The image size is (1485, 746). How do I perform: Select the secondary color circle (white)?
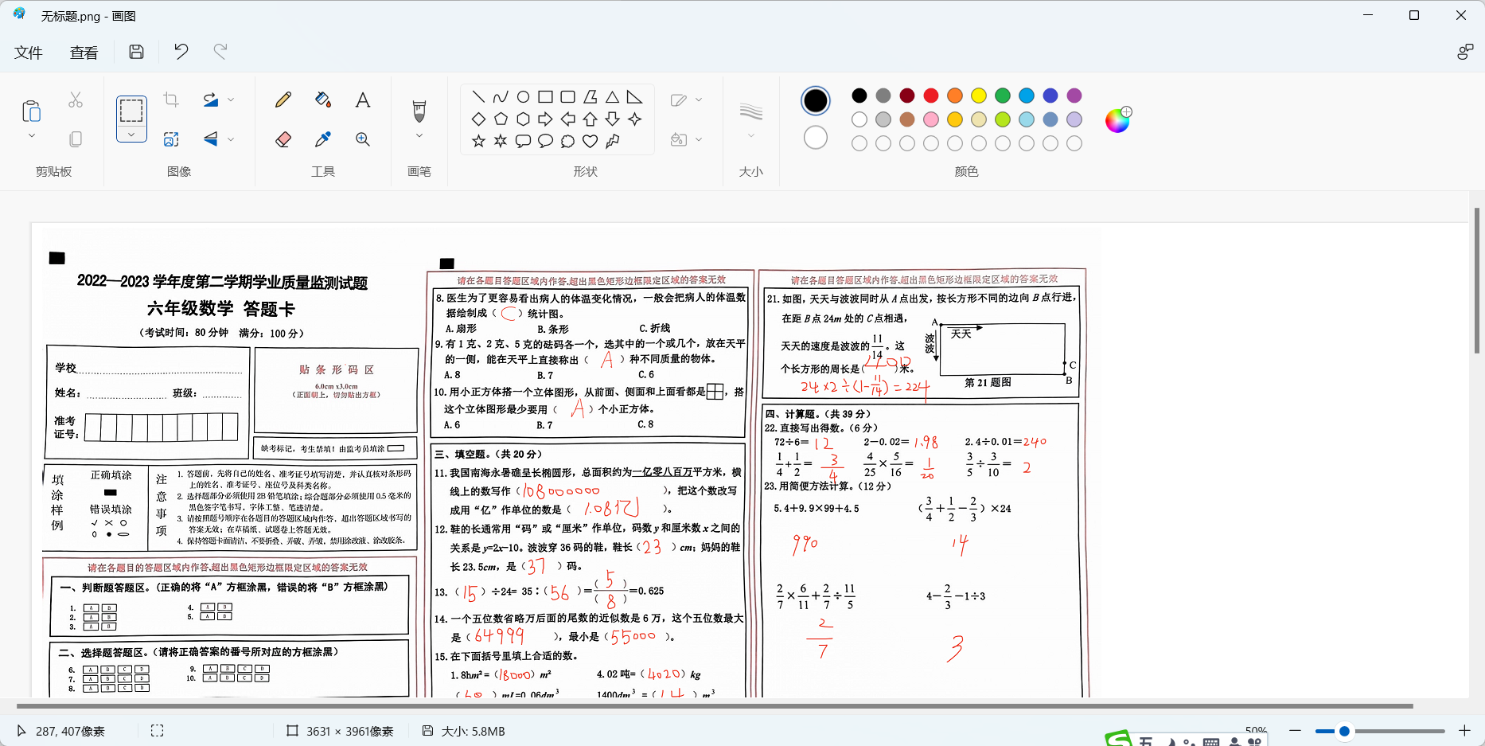coord(815,138)
